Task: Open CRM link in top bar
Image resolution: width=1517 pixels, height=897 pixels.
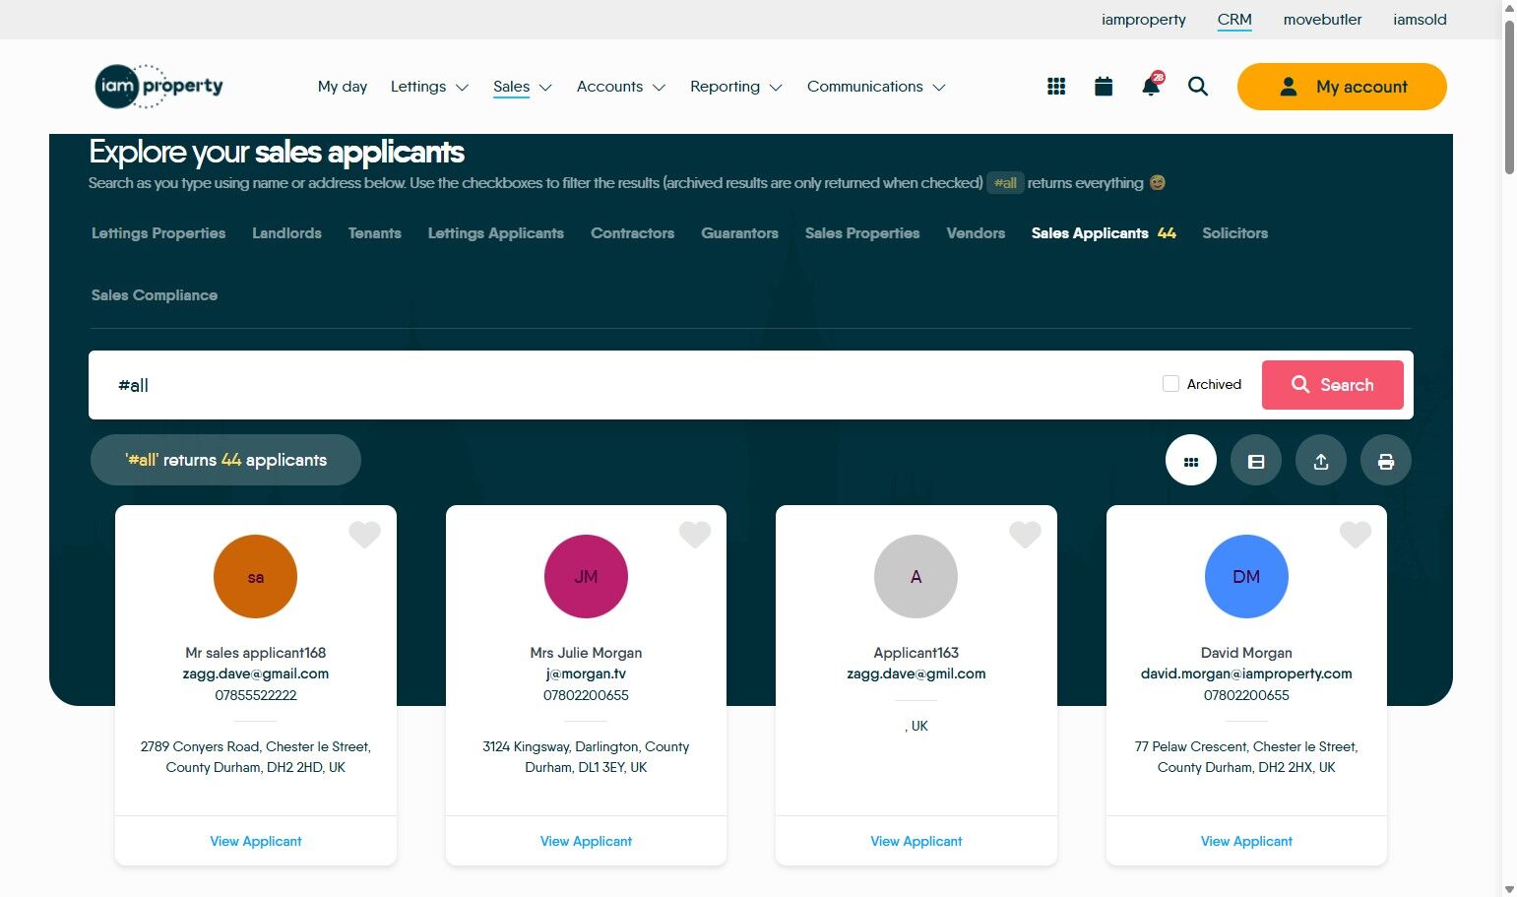Action: [1234, 20]
